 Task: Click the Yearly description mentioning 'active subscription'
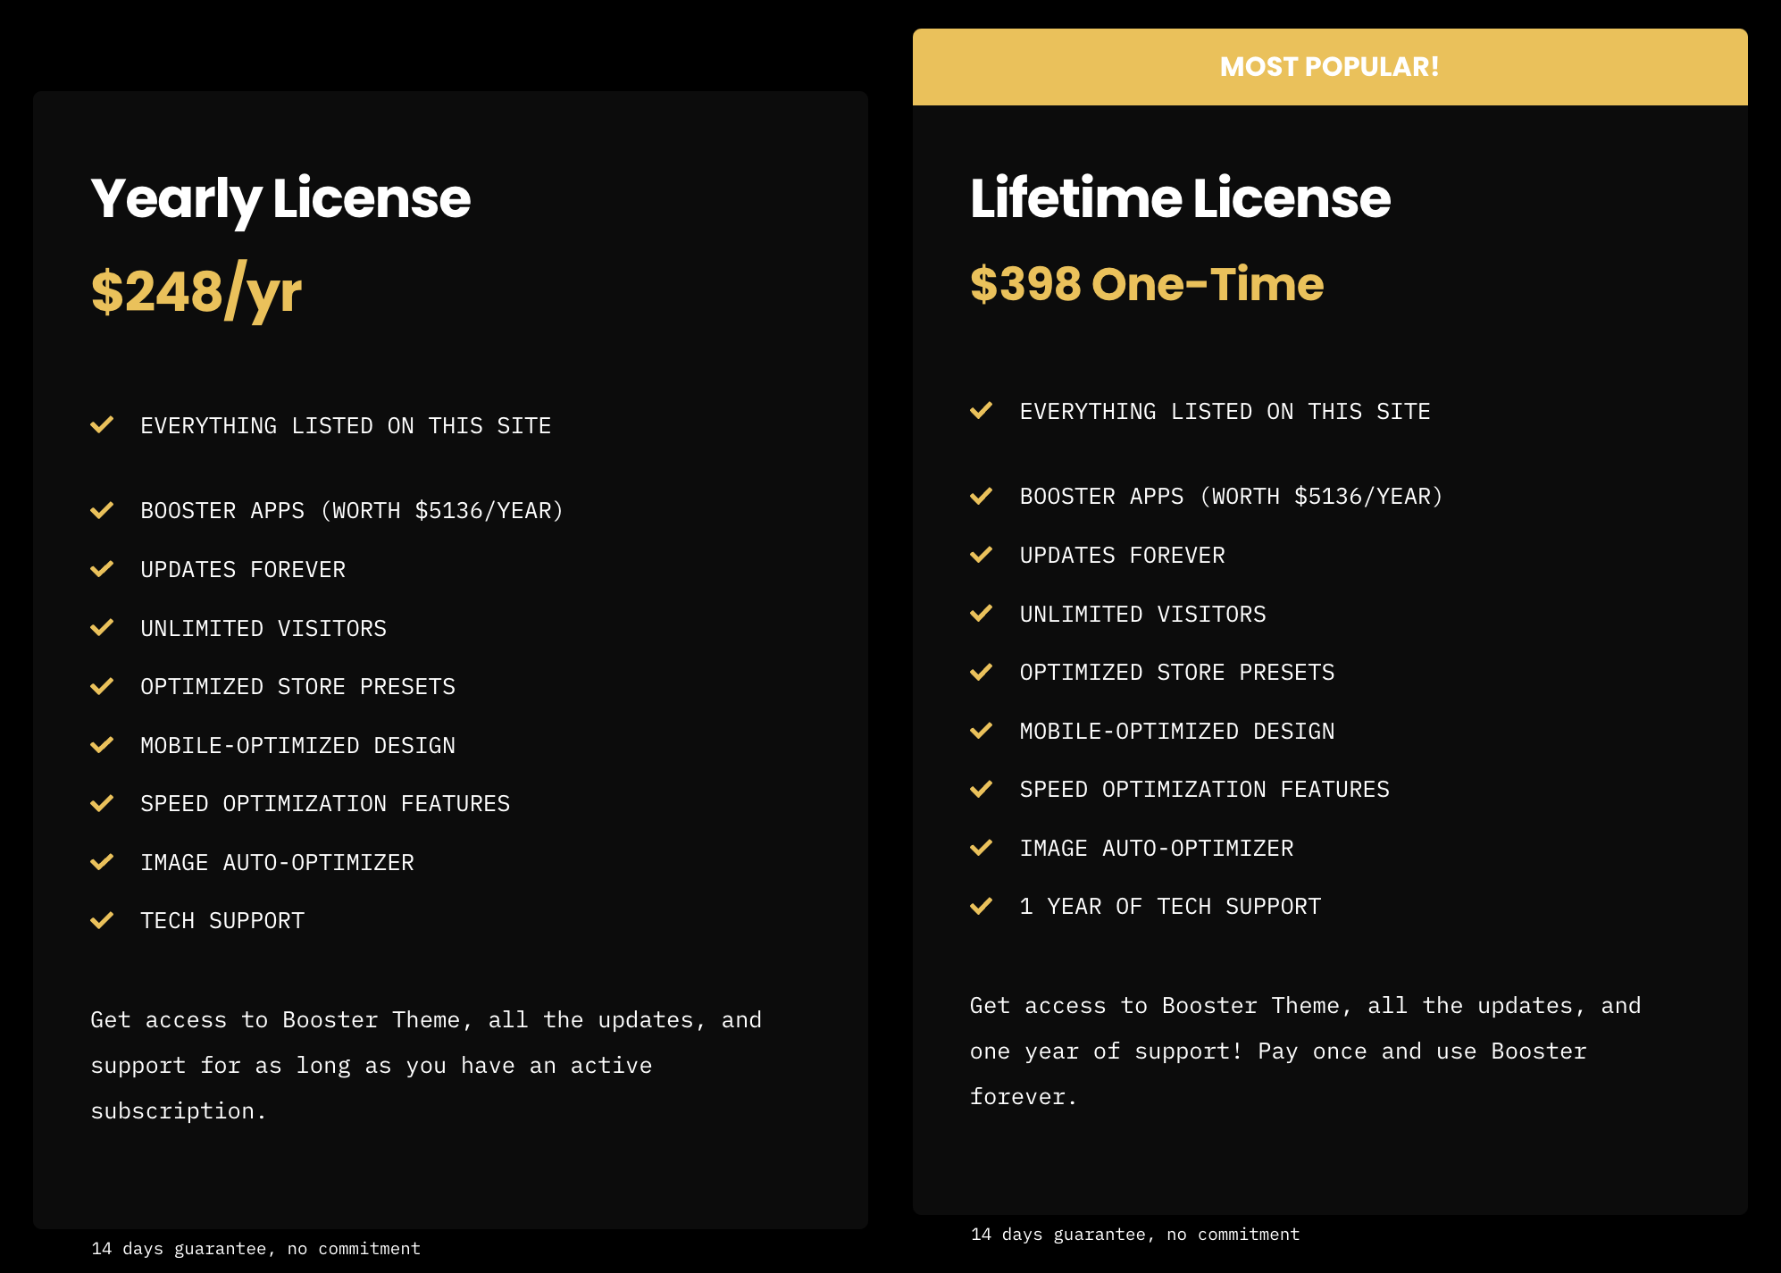[426, 1066]
